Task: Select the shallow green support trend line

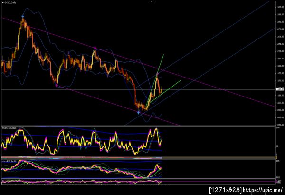Action: pos(166,91)
